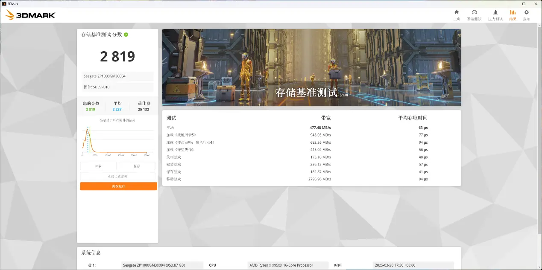Image resolution: width=542 pixels, height=270 pixels.
Task: Click the 存储基准测试 banner image
Action: (x=311, y=67)
